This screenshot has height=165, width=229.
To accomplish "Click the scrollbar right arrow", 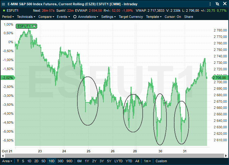I will tap(226, 156).
